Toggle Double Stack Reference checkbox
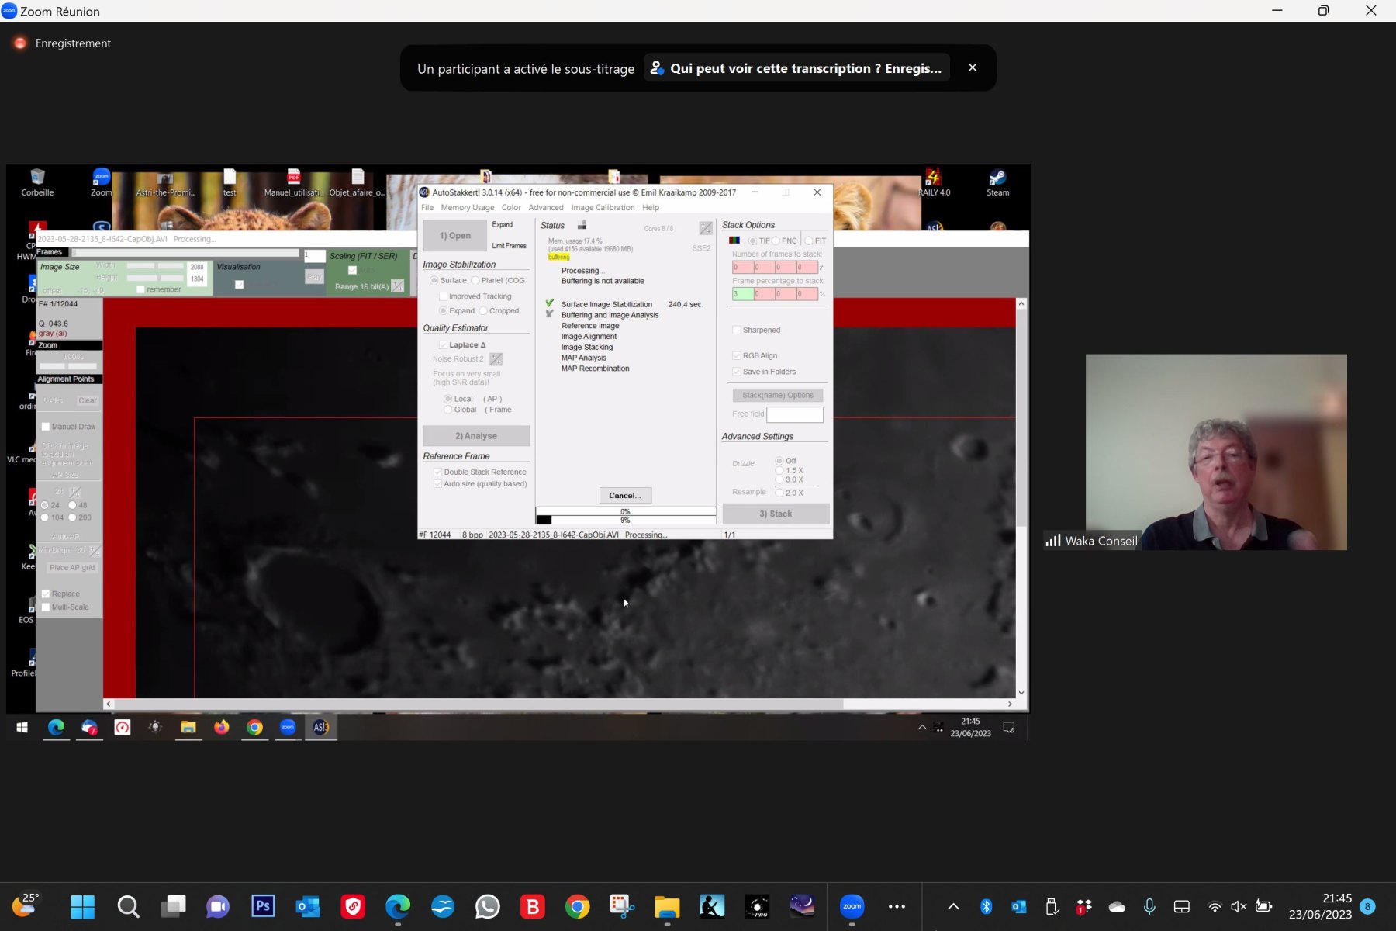This screenshot has width=1396, height=931. click(x=438, y=472)
